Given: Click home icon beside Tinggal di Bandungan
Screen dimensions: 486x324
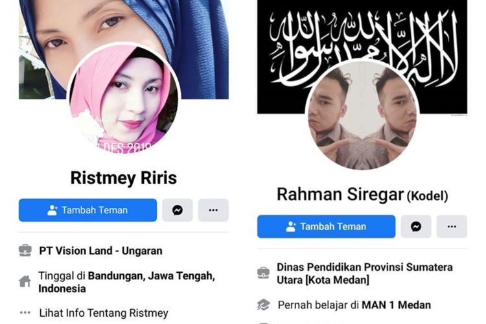Looking at the screenshot, I should pos(25,281).
